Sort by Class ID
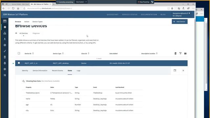This screenshot has width=210, height=118. (x=85, y=53)
